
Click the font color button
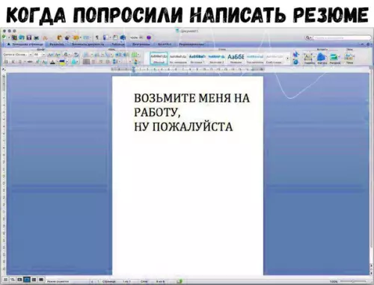(x=52, y=62)
